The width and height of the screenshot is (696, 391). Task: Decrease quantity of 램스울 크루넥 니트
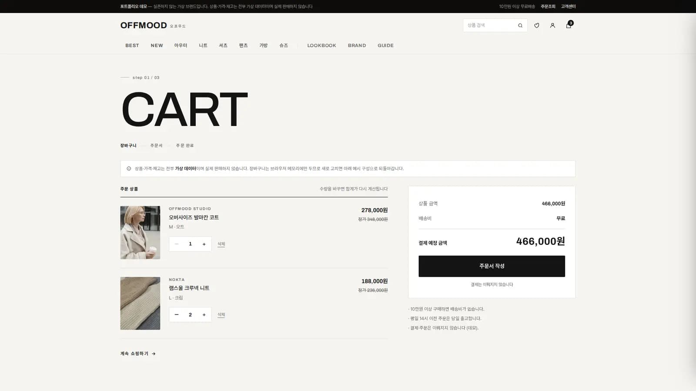[177, 315]
